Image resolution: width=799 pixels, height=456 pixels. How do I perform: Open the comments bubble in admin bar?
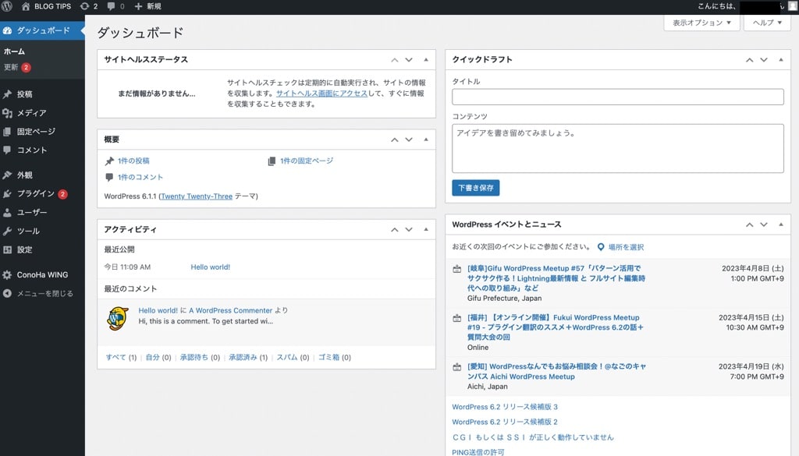click(x=111, y=6)
